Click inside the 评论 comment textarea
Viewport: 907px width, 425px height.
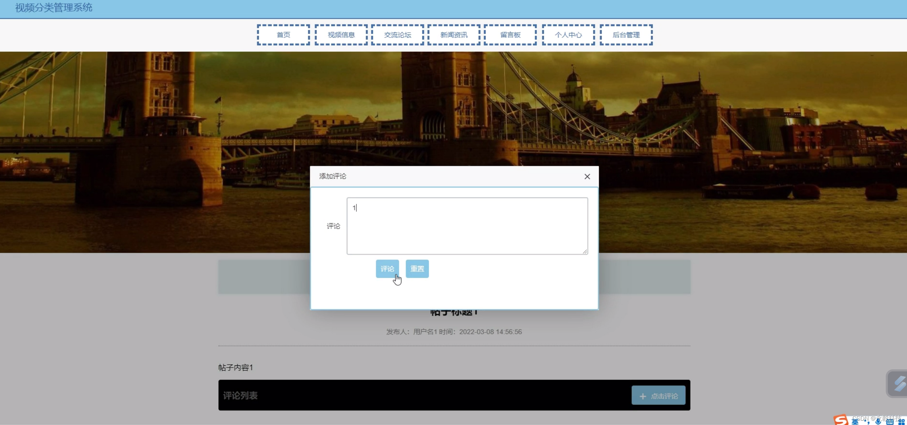pos(467,226)
